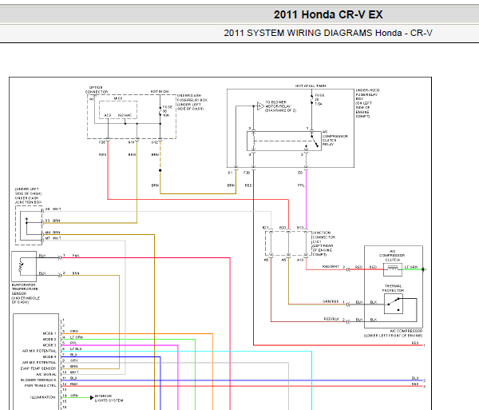Click the blower motor relay triangle arrow symbol
Viewport: 479px width, 410px height.
click(260, 106)
